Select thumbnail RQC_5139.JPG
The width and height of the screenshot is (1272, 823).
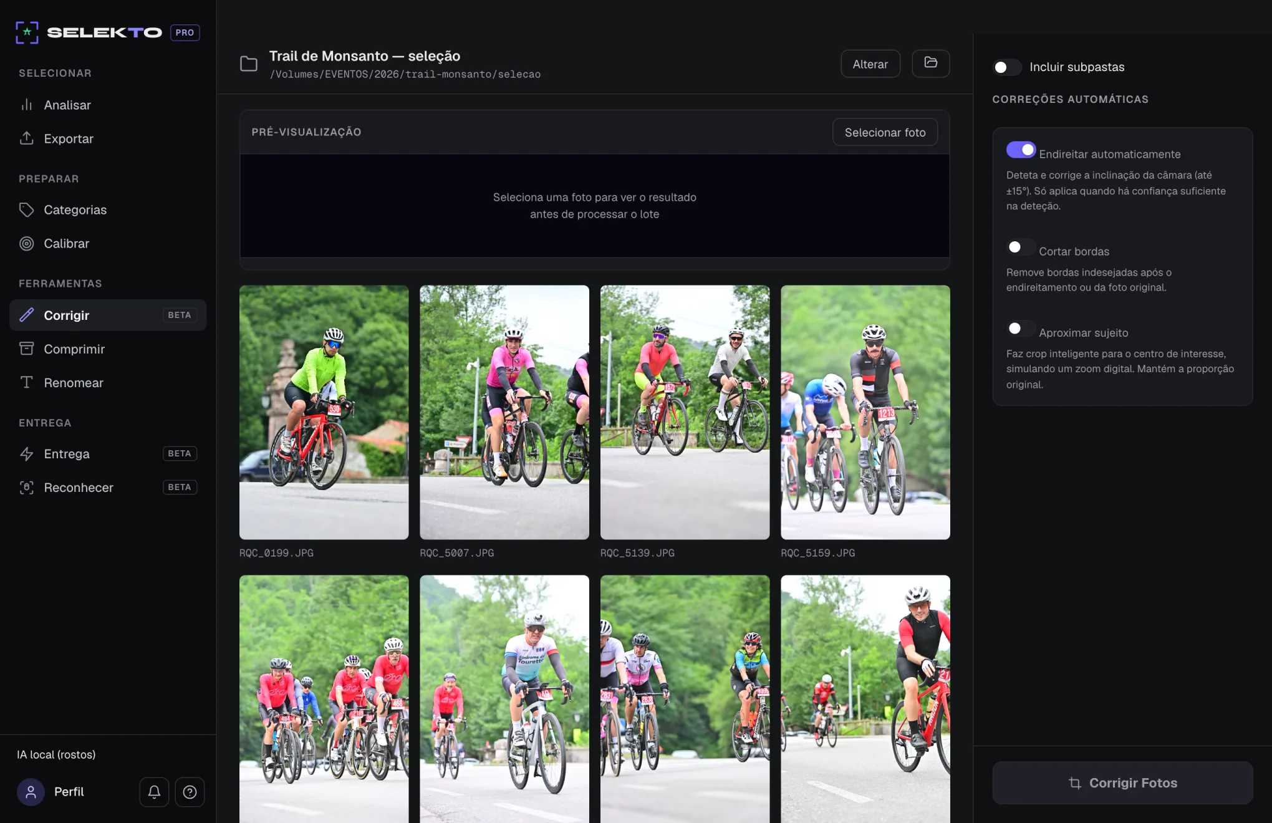point(685,412)
